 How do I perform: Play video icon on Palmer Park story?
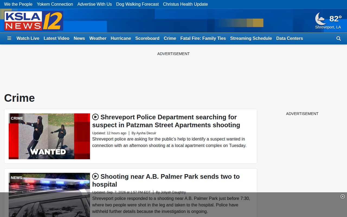(x=95, y=176)
